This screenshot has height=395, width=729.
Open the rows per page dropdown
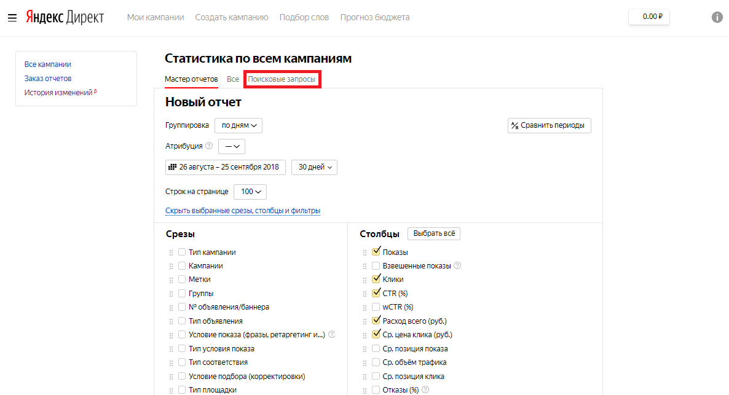click(250, 191)
